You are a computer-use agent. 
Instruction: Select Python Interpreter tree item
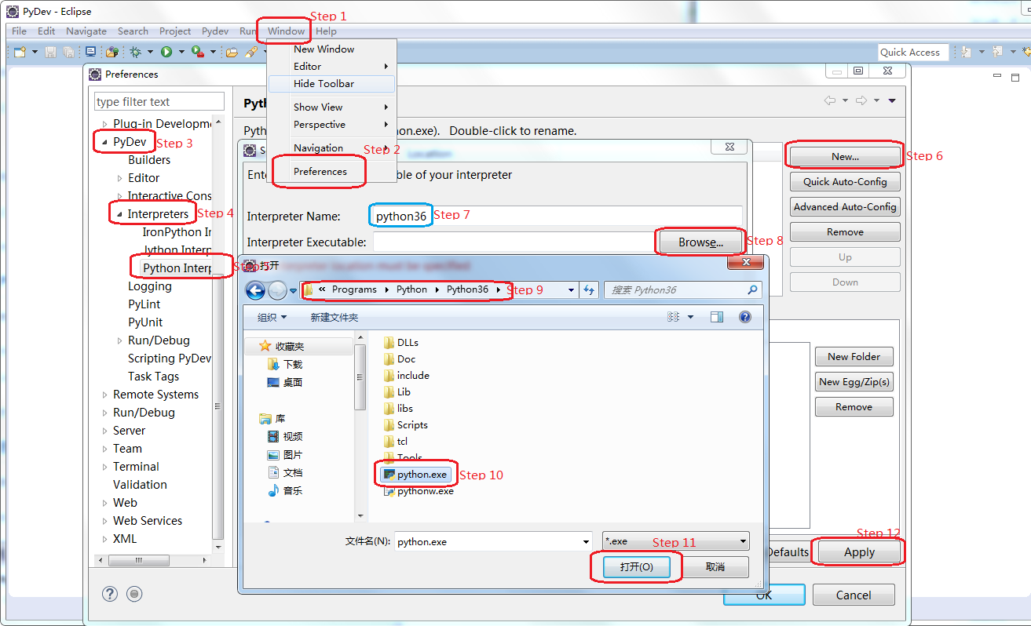(x=178, y=268)
